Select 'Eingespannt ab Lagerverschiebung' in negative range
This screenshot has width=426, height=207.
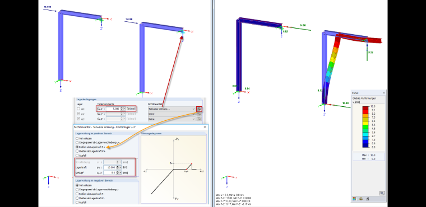click(77, 189)
